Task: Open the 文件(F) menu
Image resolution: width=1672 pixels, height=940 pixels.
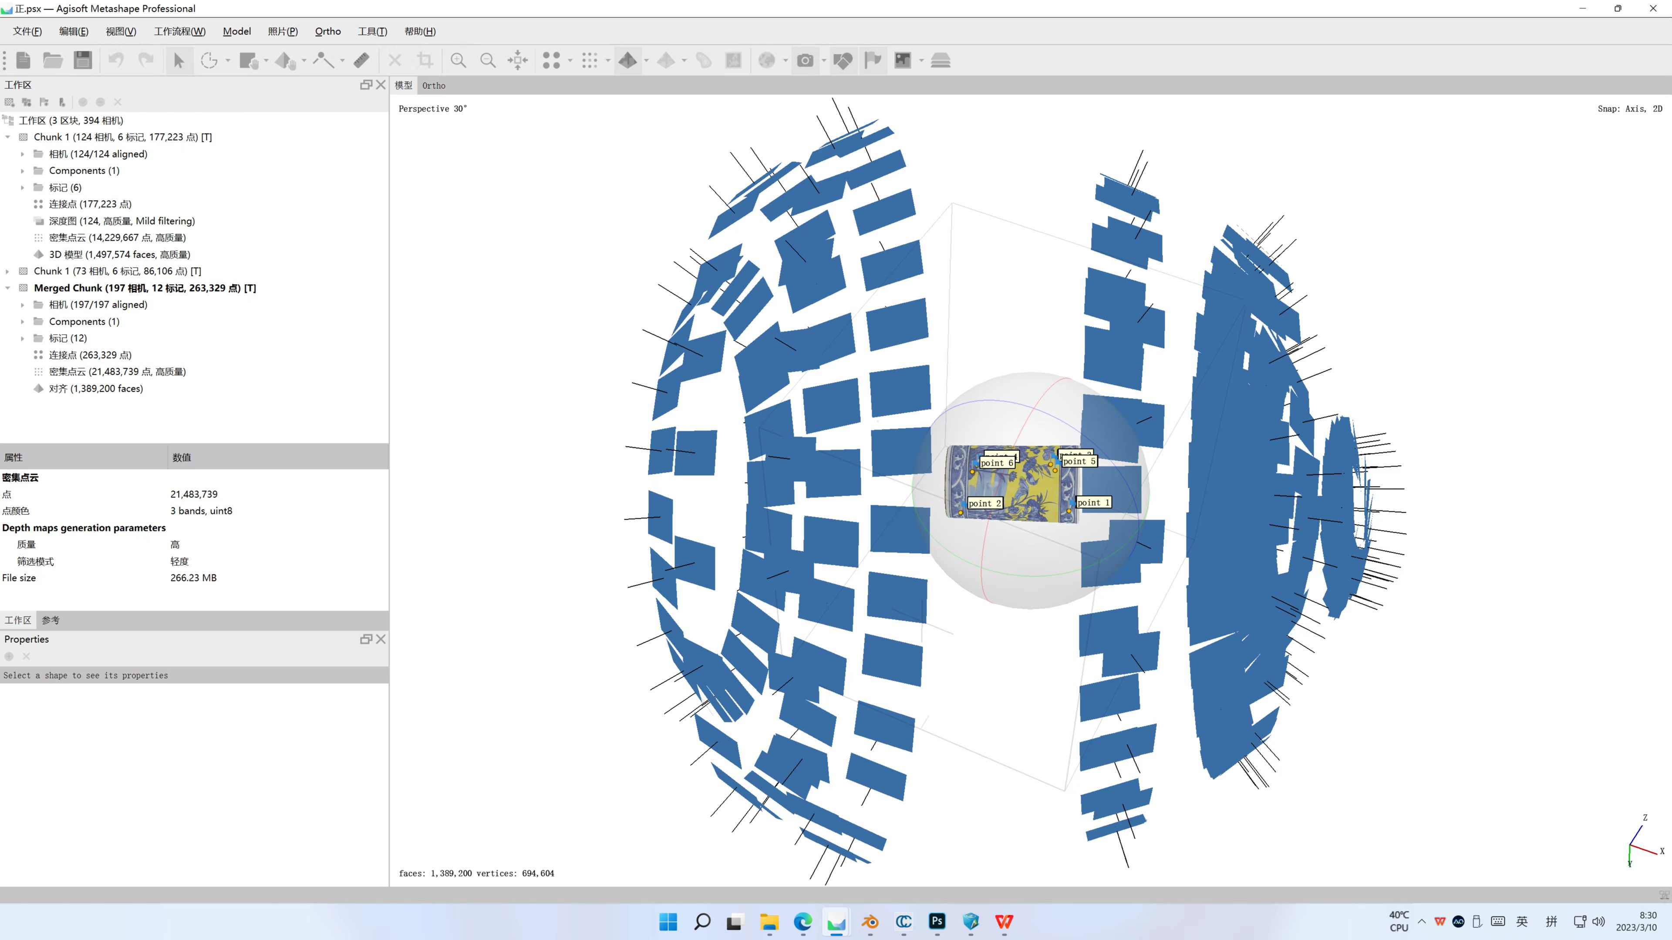Action: [27, 31]
